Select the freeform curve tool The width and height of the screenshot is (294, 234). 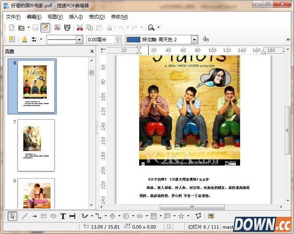(85, 216)
